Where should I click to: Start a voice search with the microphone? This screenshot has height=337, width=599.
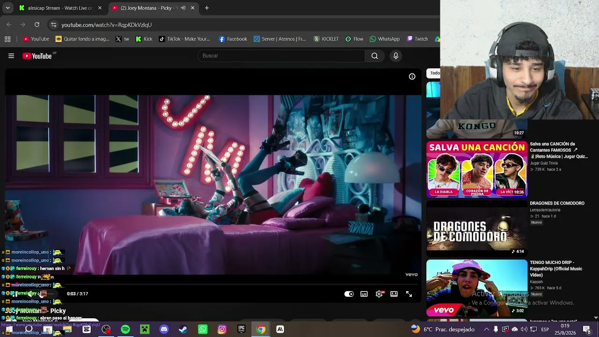pyautogui.click(x=396, y=56)
